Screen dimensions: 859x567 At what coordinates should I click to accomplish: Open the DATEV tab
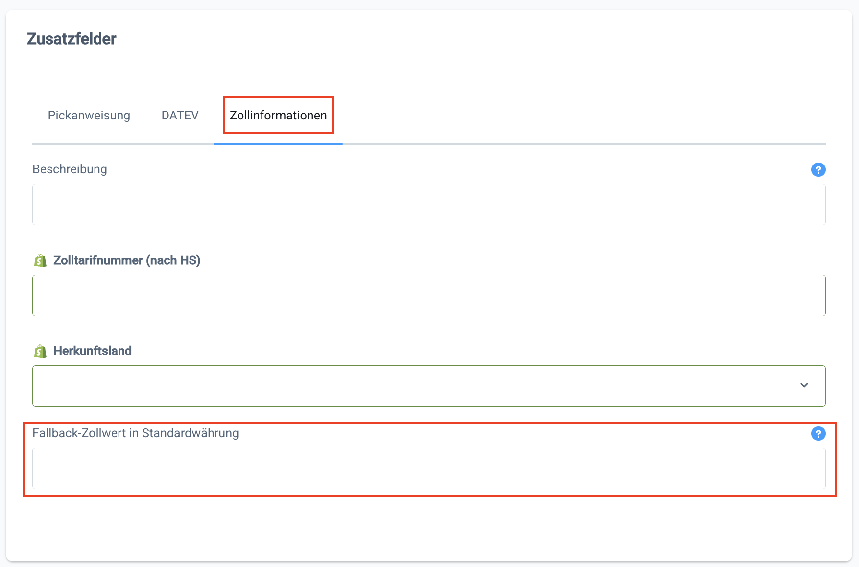click(x=180, y=115)
